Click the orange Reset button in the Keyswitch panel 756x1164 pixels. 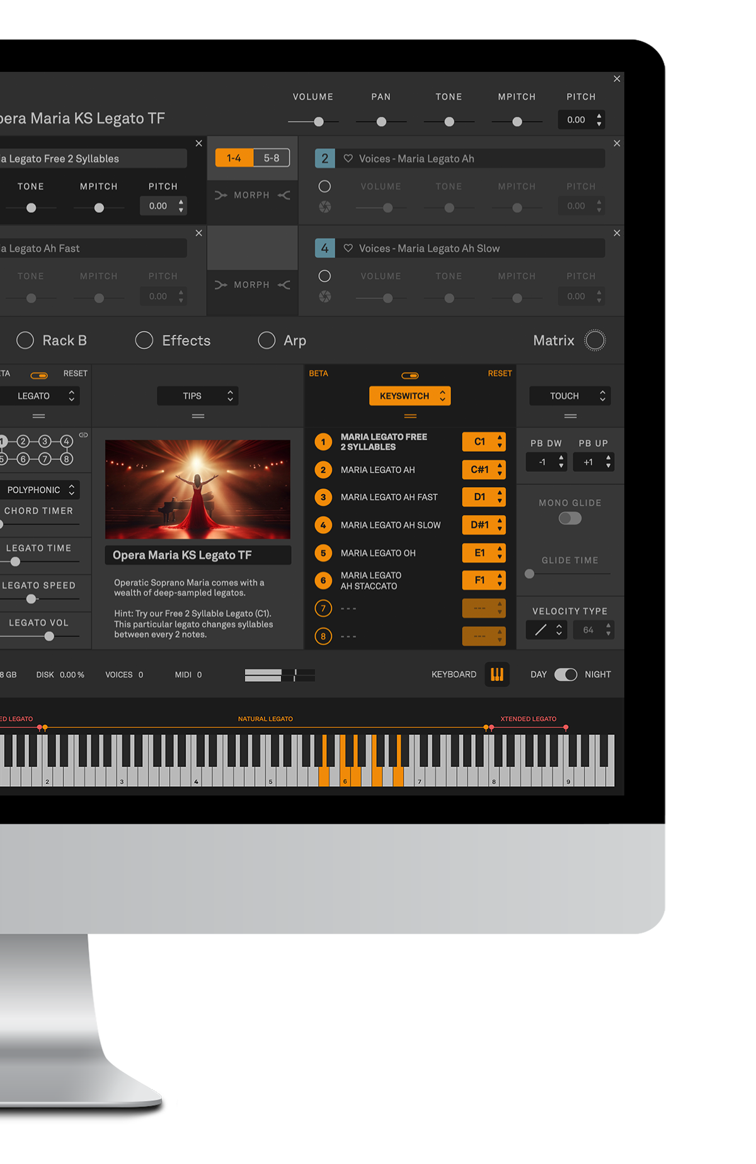tap(500, 374)
